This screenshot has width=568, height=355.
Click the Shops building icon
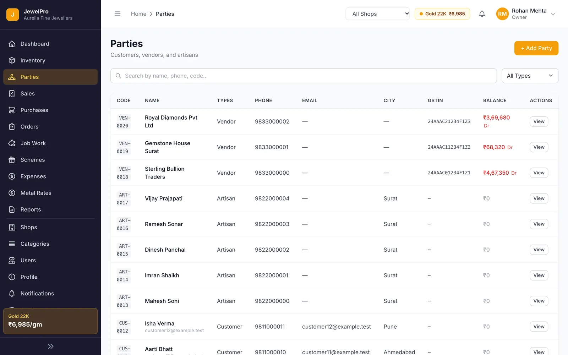click(x=12, y=227)
